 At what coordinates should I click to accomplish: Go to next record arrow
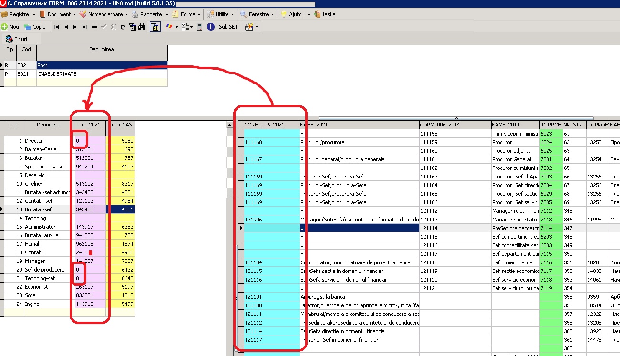pos(75,27)
